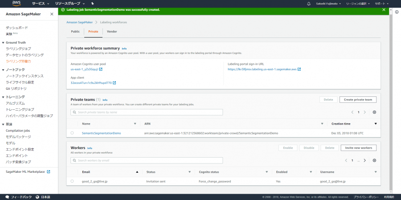Open トレーニングジョブ in sidebar

(20, 110)
